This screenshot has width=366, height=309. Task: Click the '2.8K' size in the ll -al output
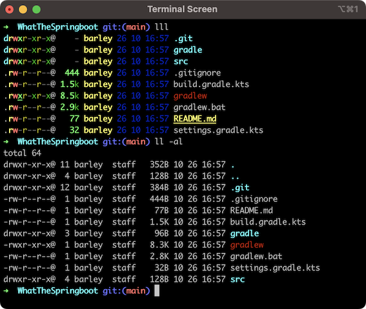(159, 256)
